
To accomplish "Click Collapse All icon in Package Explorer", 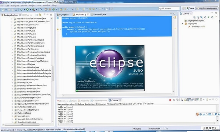I will 37,15.
